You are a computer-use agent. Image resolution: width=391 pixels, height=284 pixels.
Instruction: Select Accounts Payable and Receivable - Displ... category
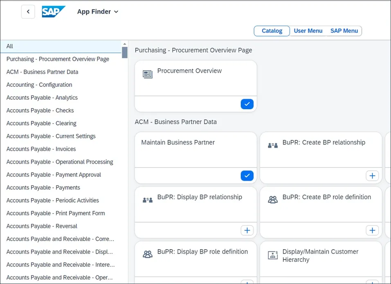[x=61, y=252]
